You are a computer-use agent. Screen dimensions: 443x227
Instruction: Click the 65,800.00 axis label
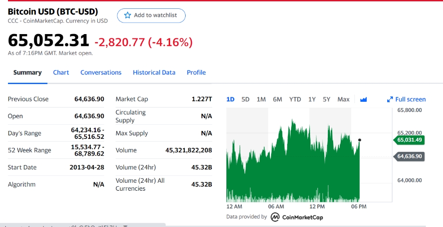[x=409, y=110]
